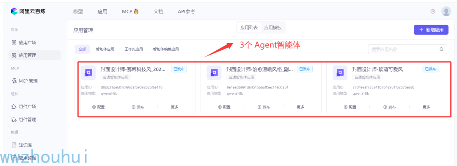Screen dimensions: 457x166
Task: Open the settings gear icon in header
Action: [x=433, y=11]
